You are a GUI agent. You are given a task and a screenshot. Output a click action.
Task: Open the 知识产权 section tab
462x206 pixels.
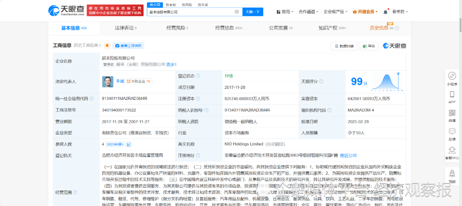[x=333, y=28]
